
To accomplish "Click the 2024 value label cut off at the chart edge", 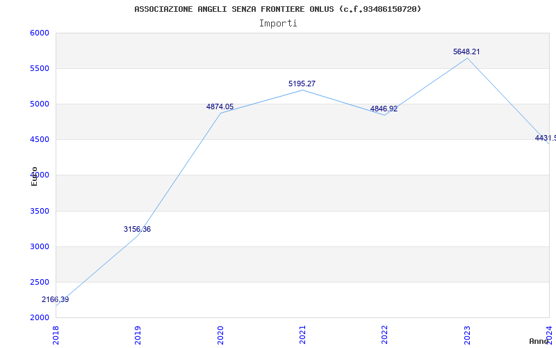I will point(546,138).
